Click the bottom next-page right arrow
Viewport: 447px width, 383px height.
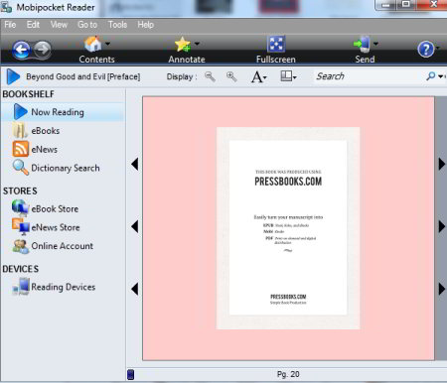point(442,289)
